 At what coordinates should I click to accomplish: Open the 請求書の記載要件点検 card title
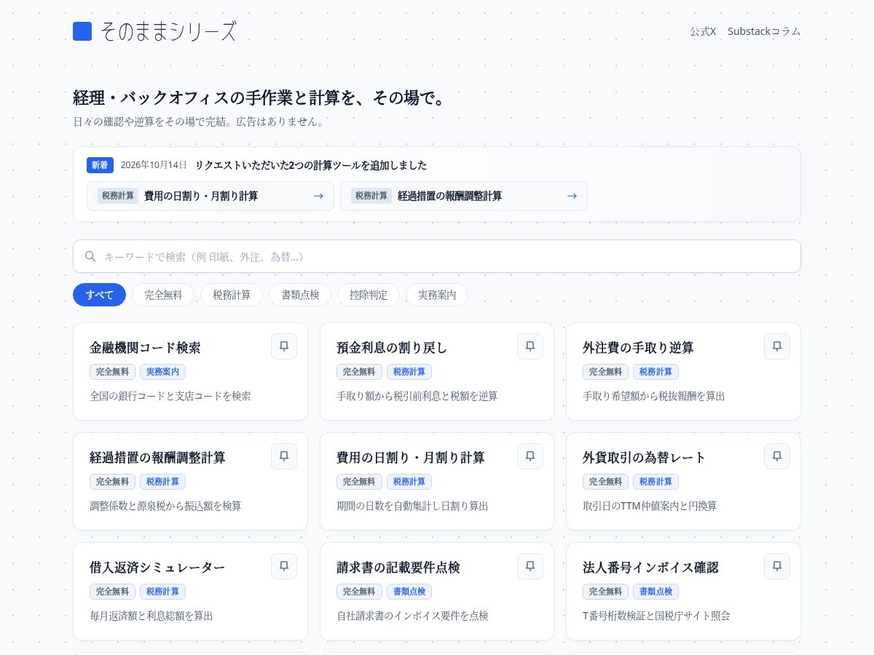pos(398,568)
